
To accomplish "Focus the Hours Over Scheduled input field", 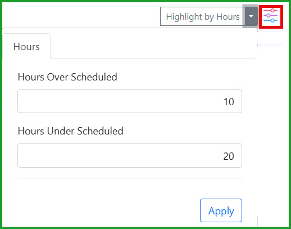I will pyautogui.click(x=130, y=101).
